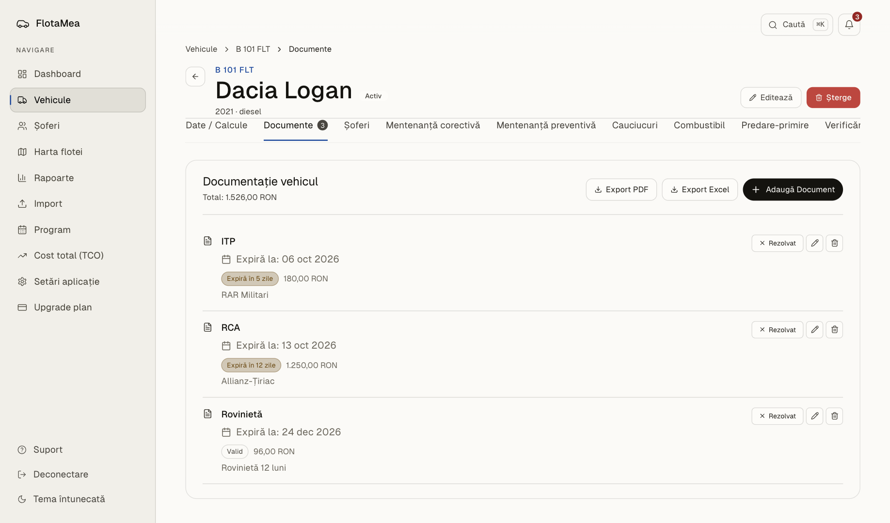The image size is (890, 523).
Task: Mark RCA document as Rezolvat
Action: coord(777,330)
